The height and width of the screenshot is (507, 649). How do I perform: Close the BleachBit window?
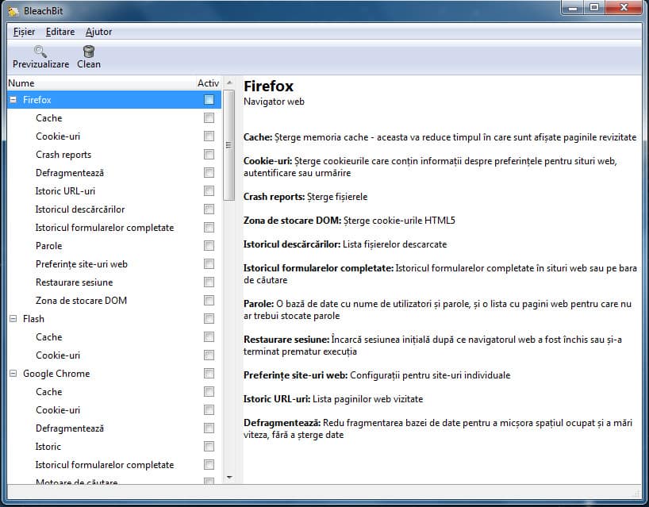point(624,8)
